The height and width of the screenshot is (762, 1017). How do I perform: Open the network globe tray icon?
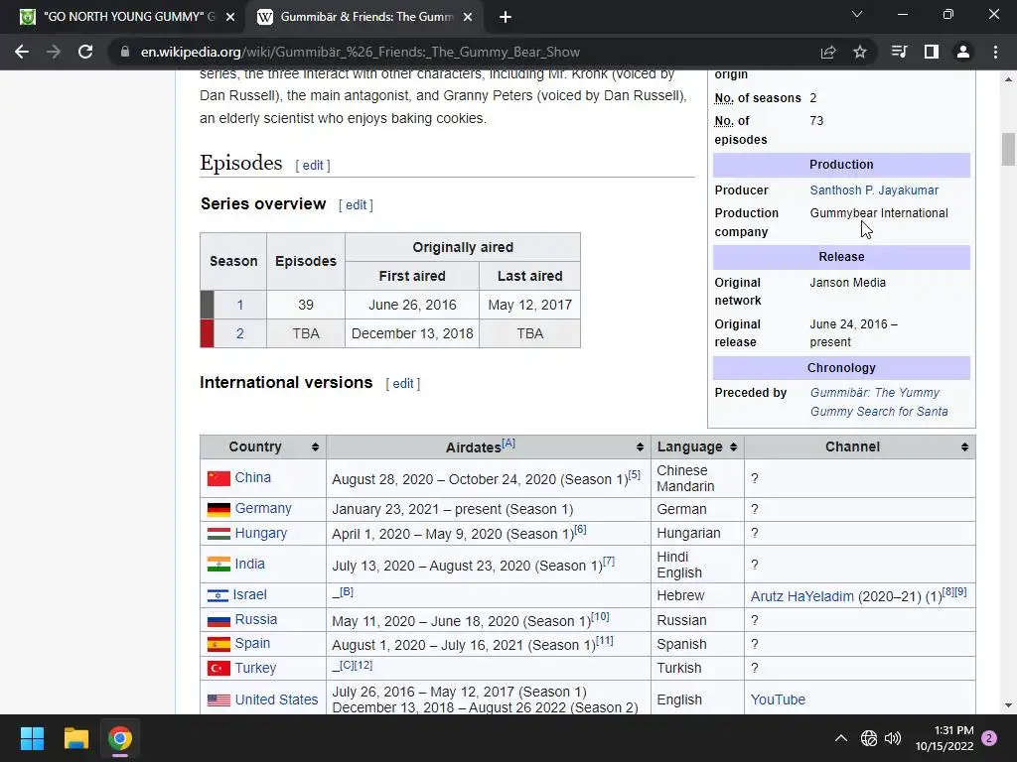868,738
